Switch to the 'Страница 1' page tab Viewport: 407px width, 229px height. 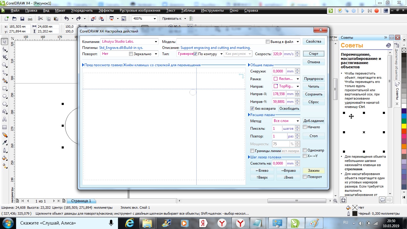81,201
